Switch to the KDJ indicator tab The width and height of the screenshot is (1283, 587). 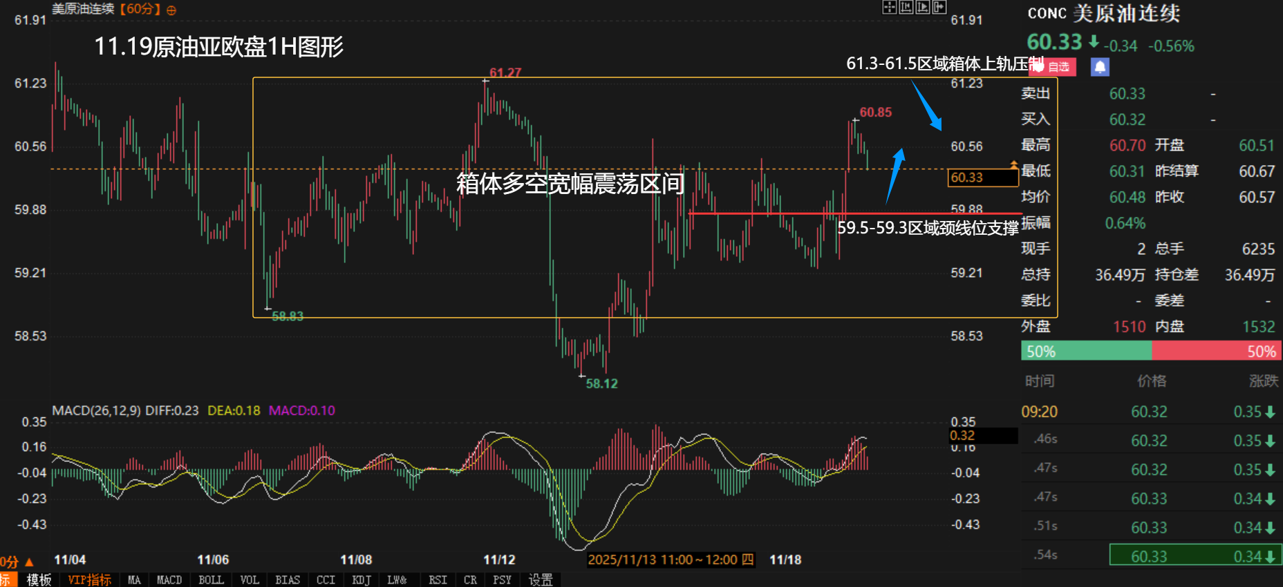click(x=361, y=580)
